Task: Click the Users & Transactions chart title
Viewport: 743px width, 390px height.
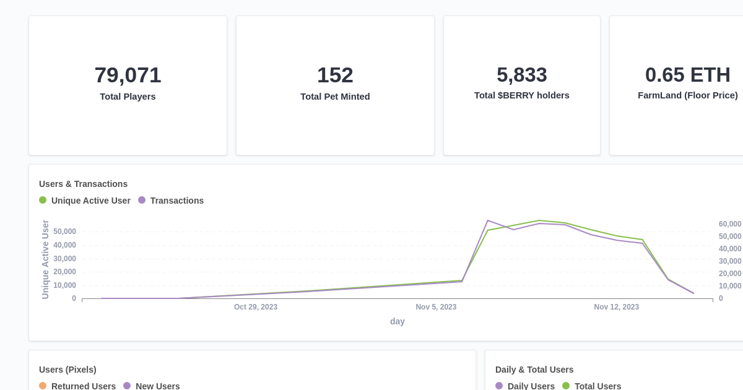Action: 84,184
